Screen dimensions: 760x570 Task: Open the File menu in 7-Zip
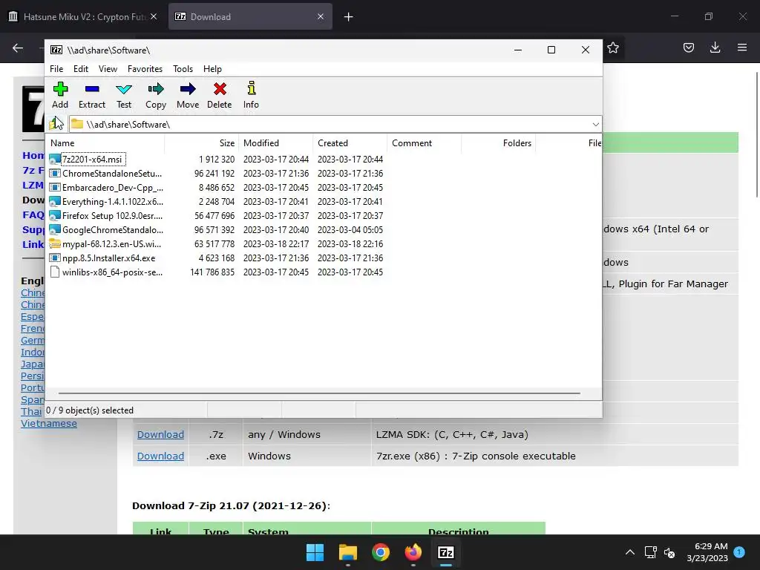56,69
